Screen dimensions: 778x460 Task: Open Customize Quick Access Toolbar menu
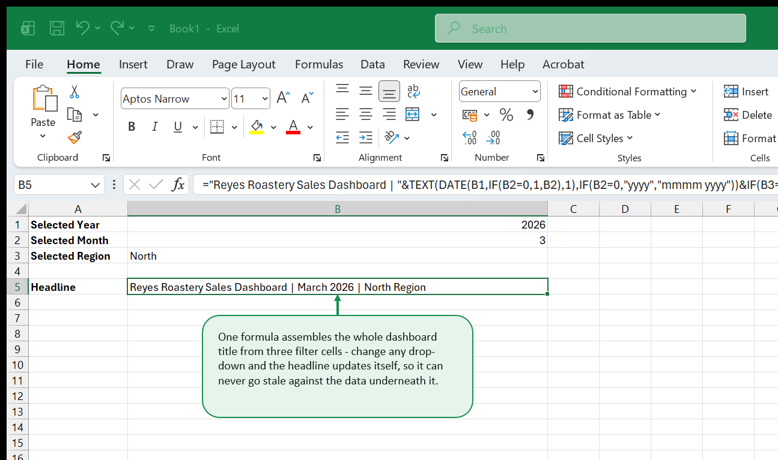(151, 28)
